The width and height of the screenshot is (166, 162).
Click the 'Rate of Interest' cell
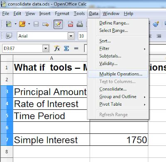pos(50,104)
